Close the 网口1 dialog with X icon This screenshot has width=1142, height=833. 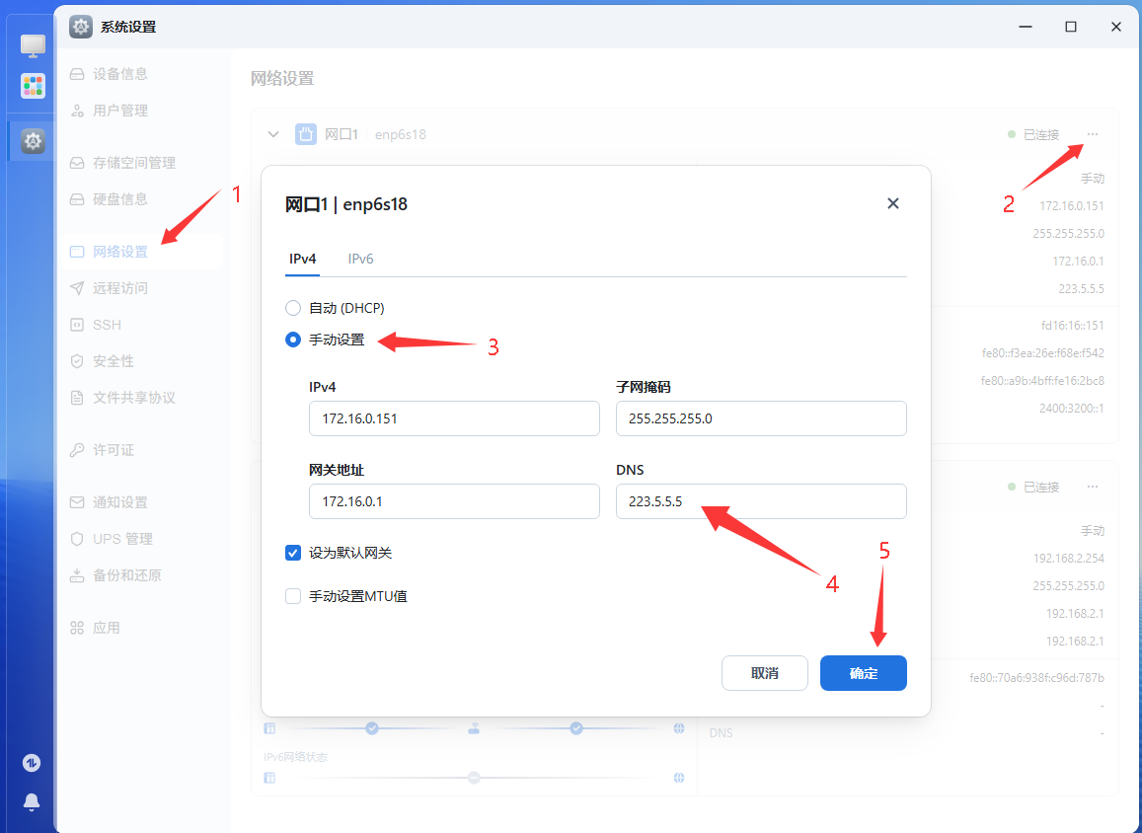(x=892, y=203)
